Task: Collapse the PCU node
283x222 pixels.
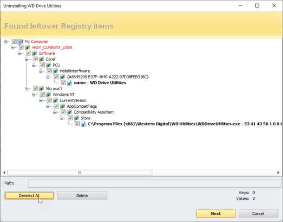Action: [34, 65]
